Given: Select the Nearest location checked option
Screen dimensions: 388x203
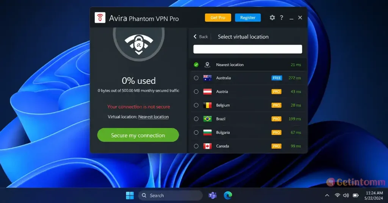Looking at the screenshot, I should [x=196, y=65].
